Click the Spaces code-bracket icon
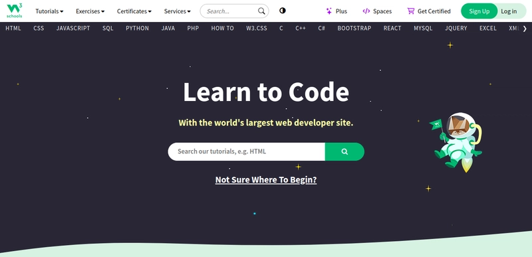The height and width of the screenshot is (257, 532). pyautogui.click(x=366, y=11)
